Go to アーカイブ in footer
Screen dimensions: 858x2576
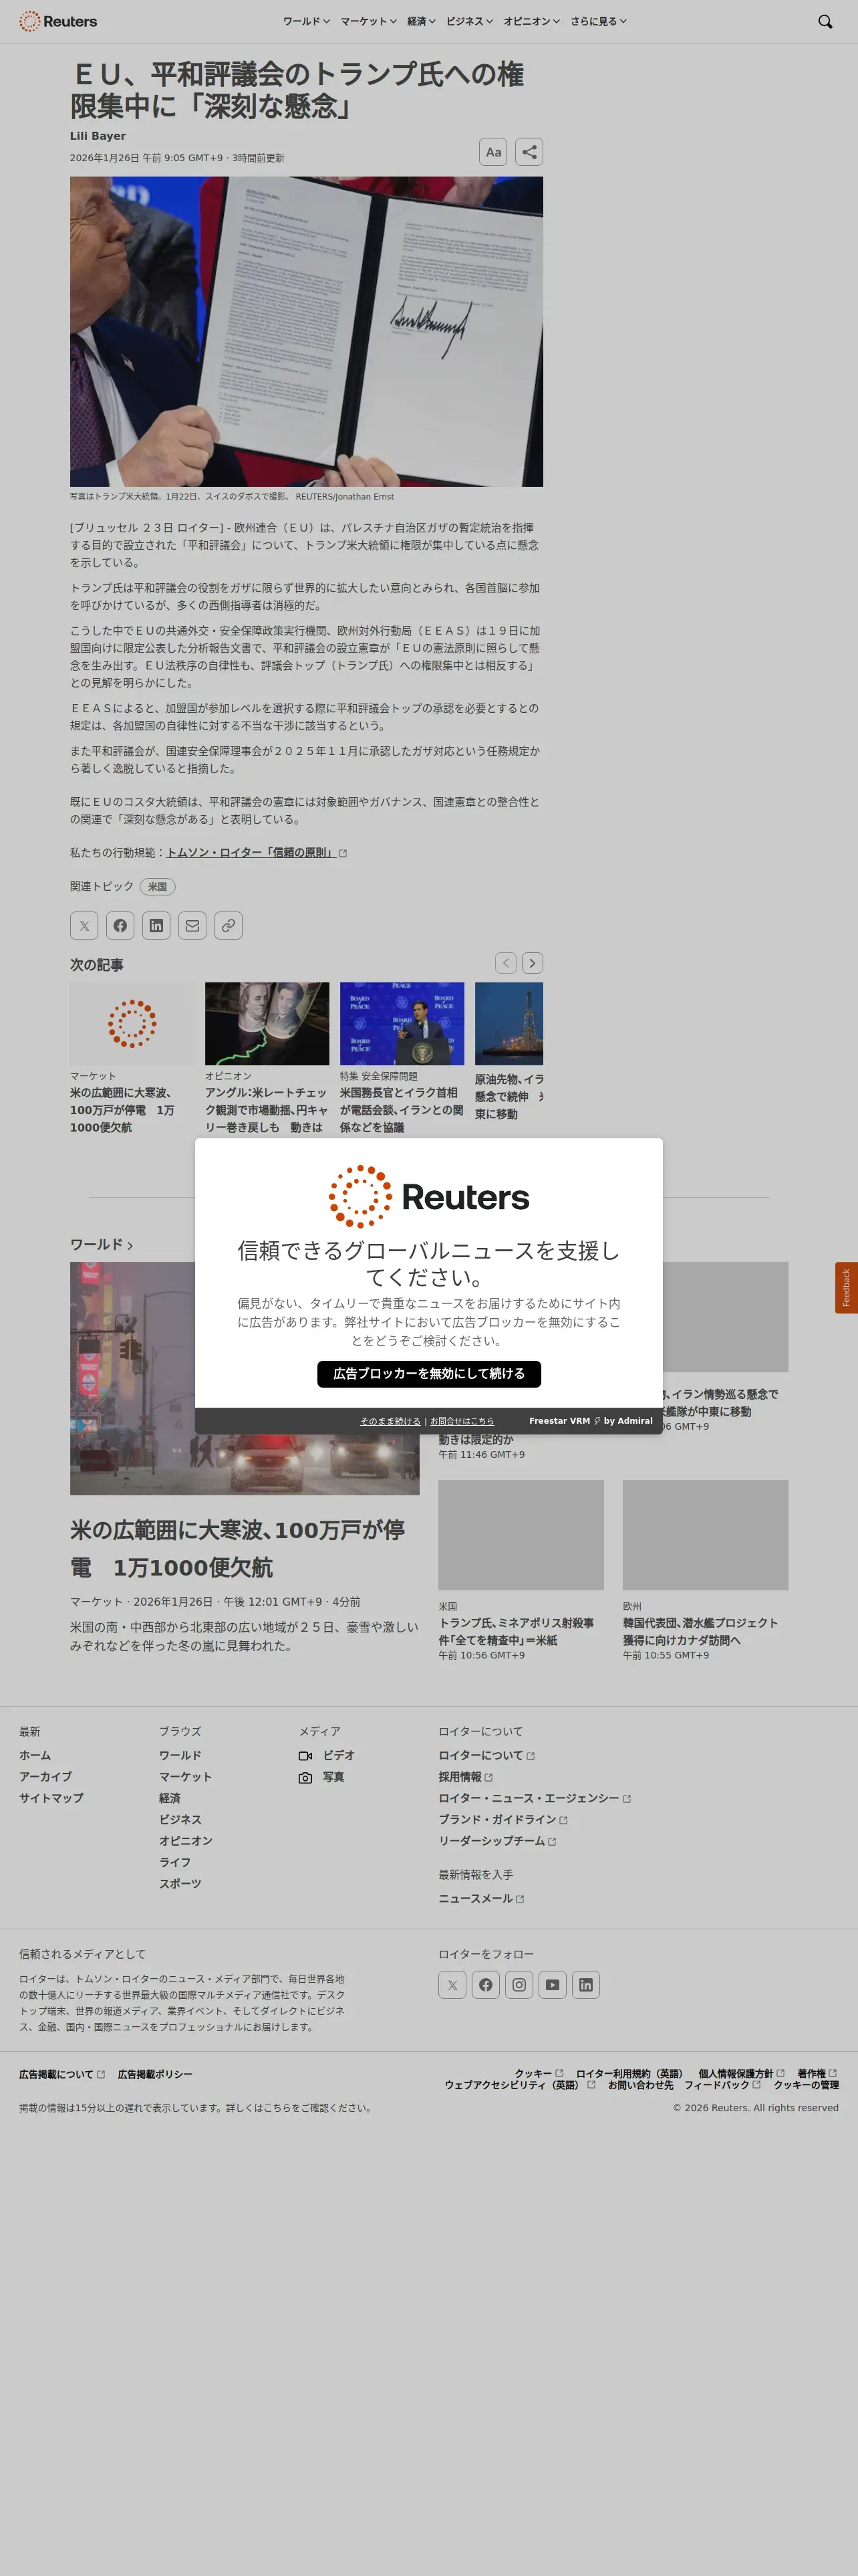[x=46, y=1777]
